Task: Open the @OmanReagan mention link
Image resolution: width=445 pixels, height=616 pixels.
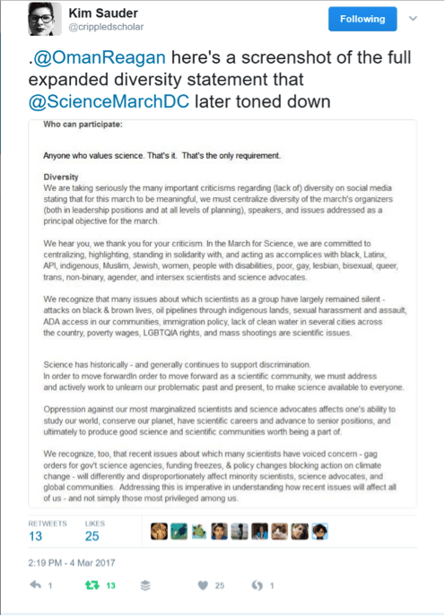Action: pyautogui.click(x=100, y=57)
